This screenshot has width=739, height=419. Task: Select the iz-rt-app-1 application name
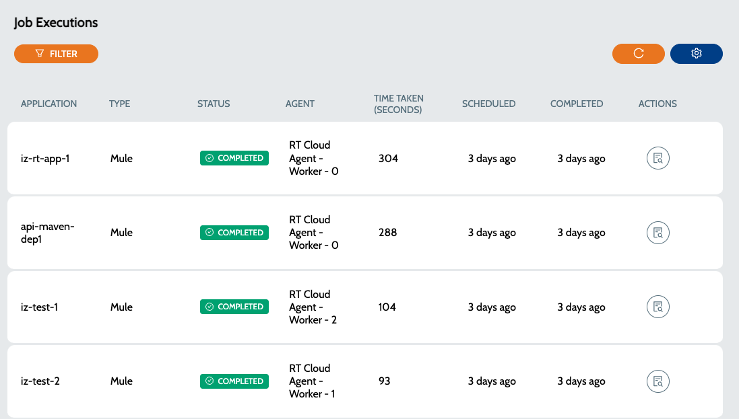coord(44,159)
